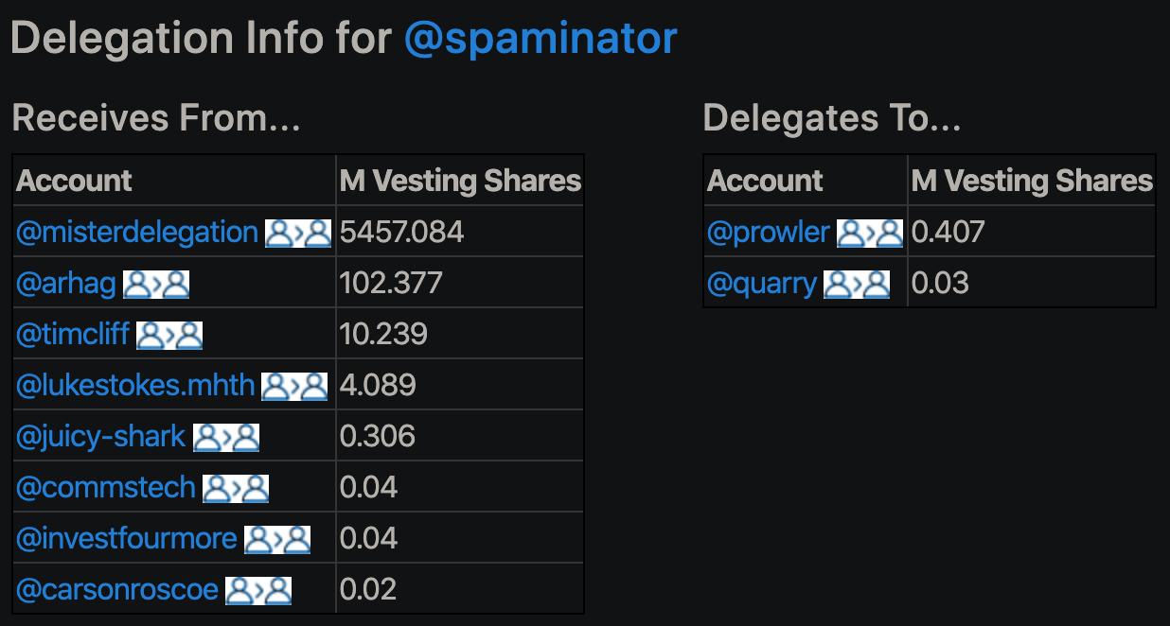Click delegation icon beside @juicy-shark
This screenshot has height=626, width=1170.
click(226, 437)
